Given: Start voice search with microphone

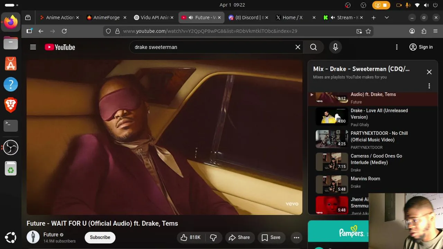Looking at the screenshot, I should point(335,47).
